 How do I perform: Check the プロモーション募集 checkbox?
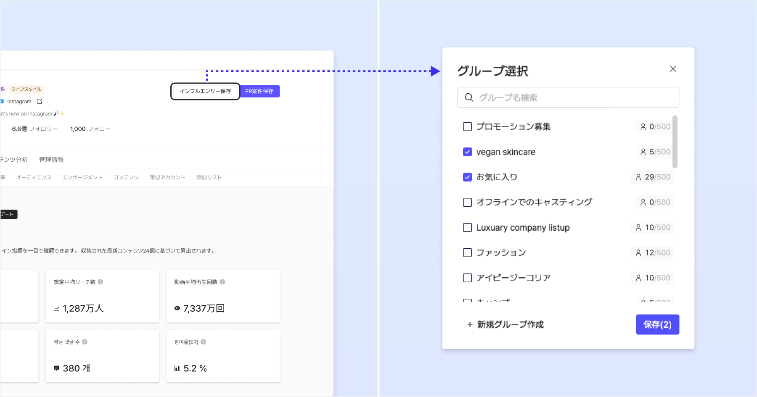(x=467, y=127)
